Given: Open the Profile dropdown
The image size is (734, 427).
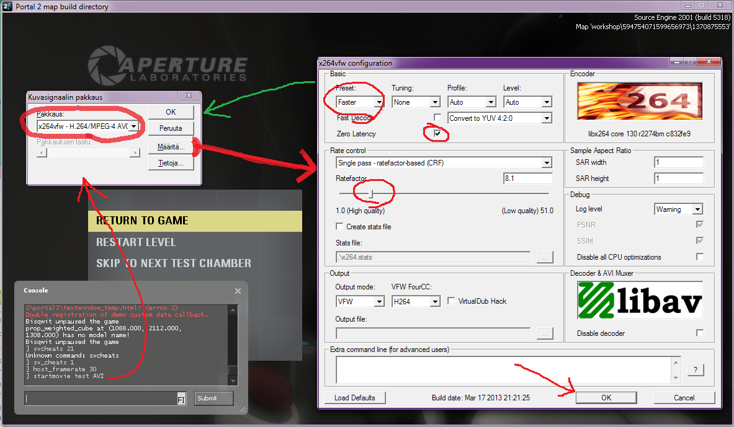Looking at the screenshot, I should point(472,102).
